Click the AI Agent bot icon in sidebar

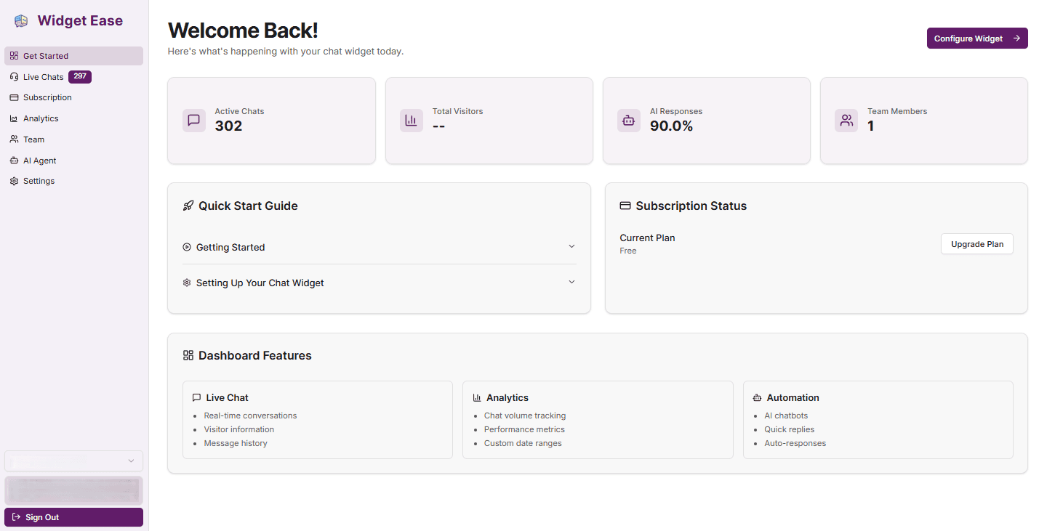(13, 160)
